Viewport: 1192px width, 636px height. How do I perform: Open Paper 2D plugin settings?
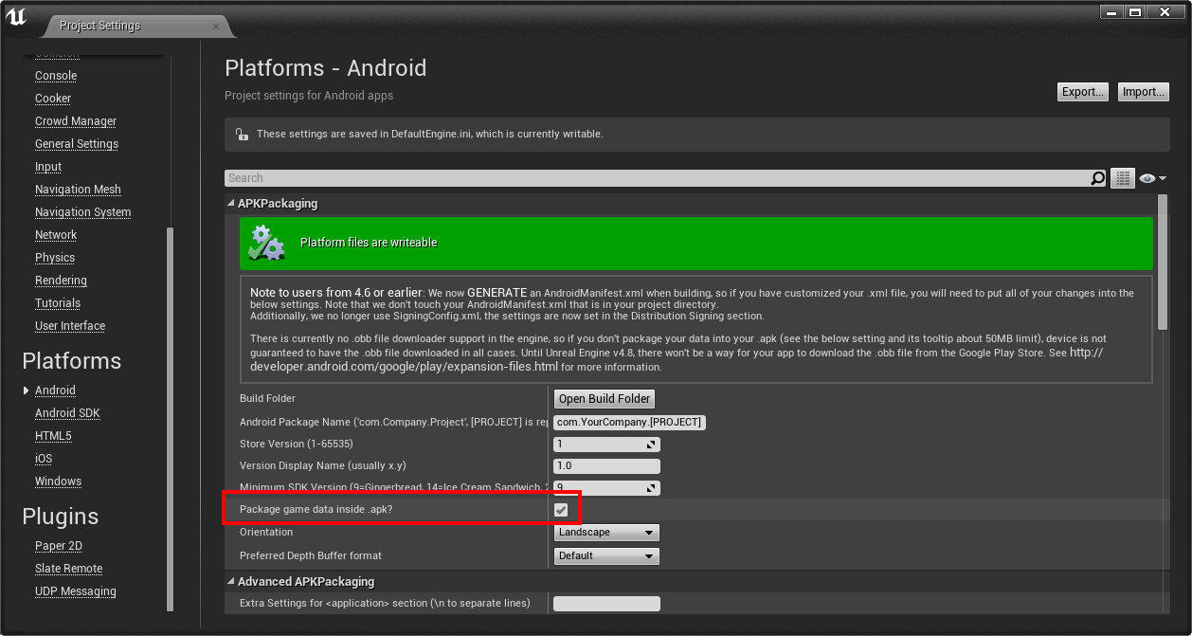(59, 546)
